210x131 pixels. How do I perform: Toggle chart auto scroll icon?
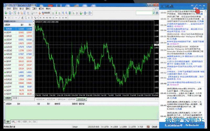(74, 13)
